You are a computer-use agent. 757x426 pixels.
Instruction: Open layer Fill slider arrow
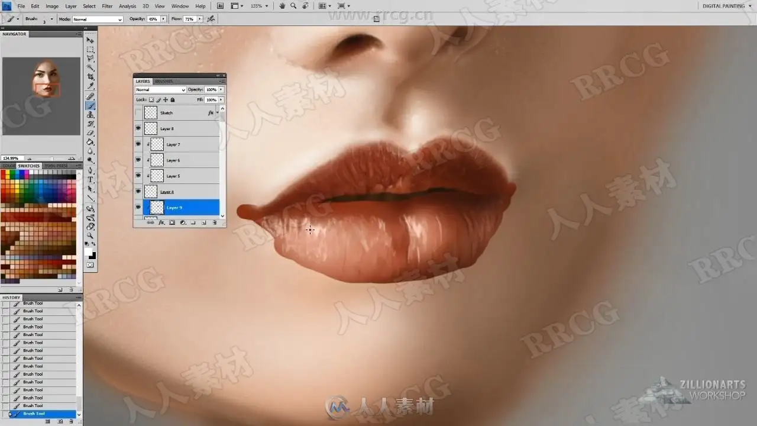(x=221, y=99)
